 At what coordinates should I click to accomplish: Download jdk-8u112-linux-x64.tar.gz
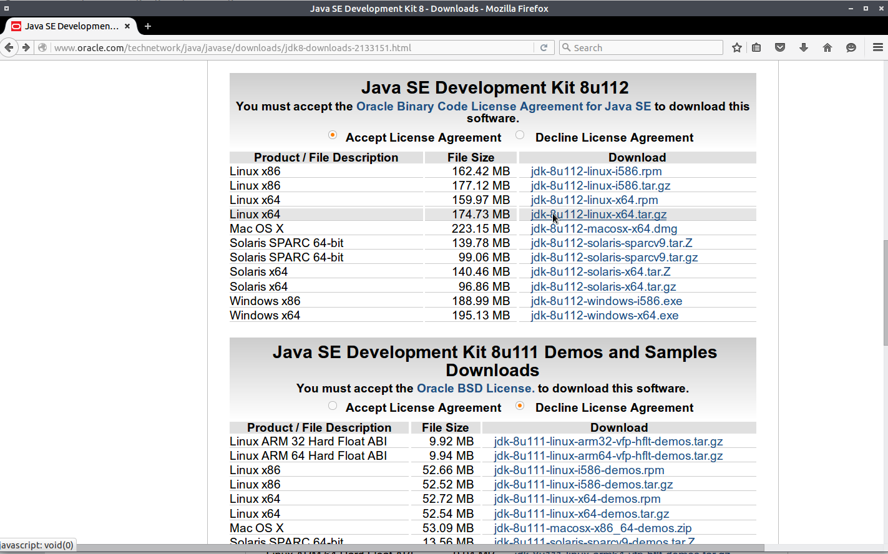coord(598,215)
